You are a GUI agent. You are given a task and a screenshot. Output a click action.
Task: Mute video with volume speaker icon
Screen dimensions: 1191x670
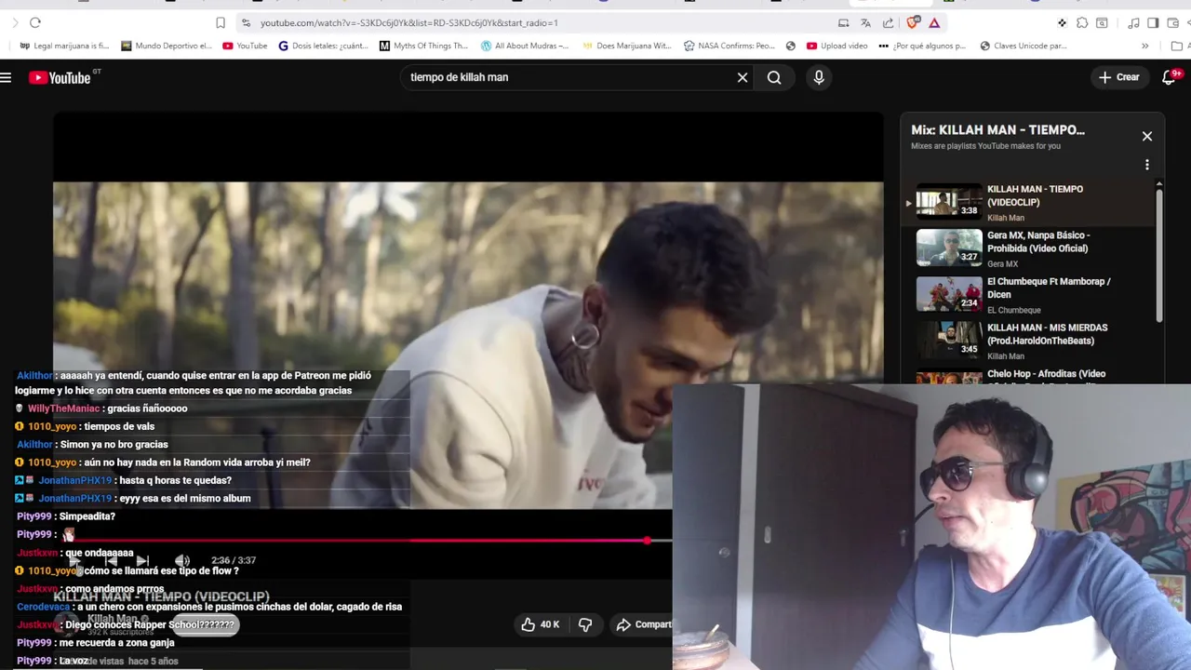182,560
